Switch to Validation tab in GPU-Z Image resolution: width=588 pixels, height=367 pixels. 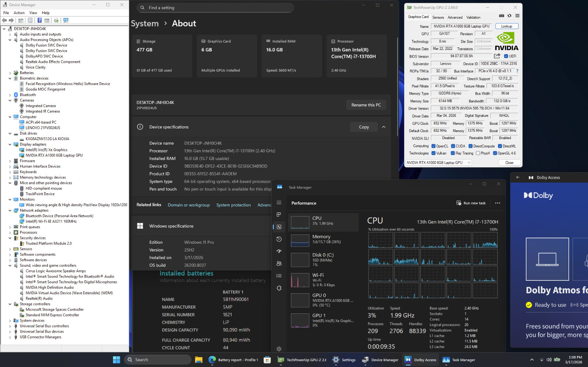(x=473, y=17)
